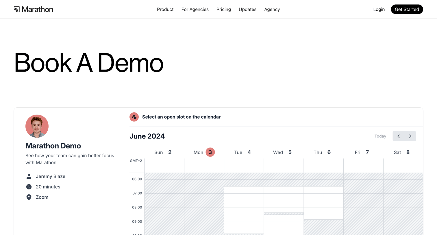The height and width of the screenshot is (235, 437).
Task: Click the 09:00 time label
Action: pos(137,222)
